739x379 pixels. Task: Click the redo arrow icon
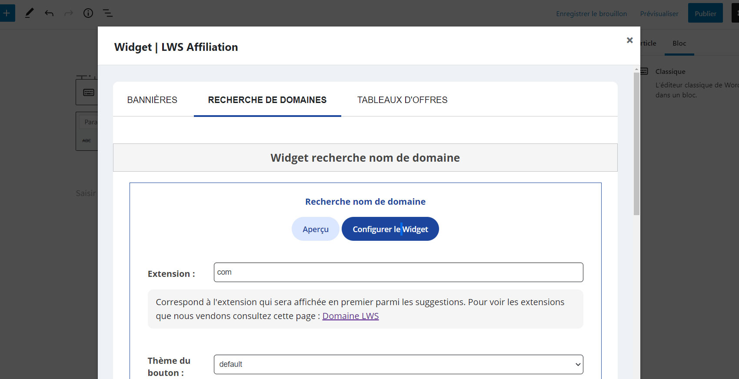point(69,13)
